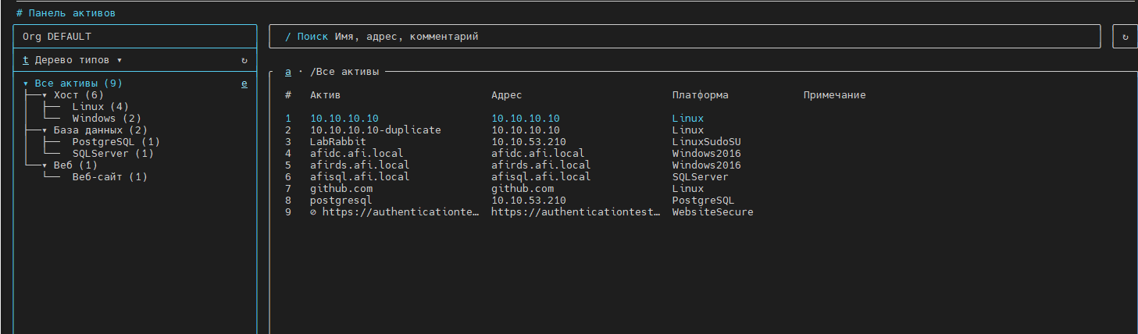This screenshot has width=1138, height=334.
Task: Select asset afidc.afi.local
Action: (x=357, y=154)
